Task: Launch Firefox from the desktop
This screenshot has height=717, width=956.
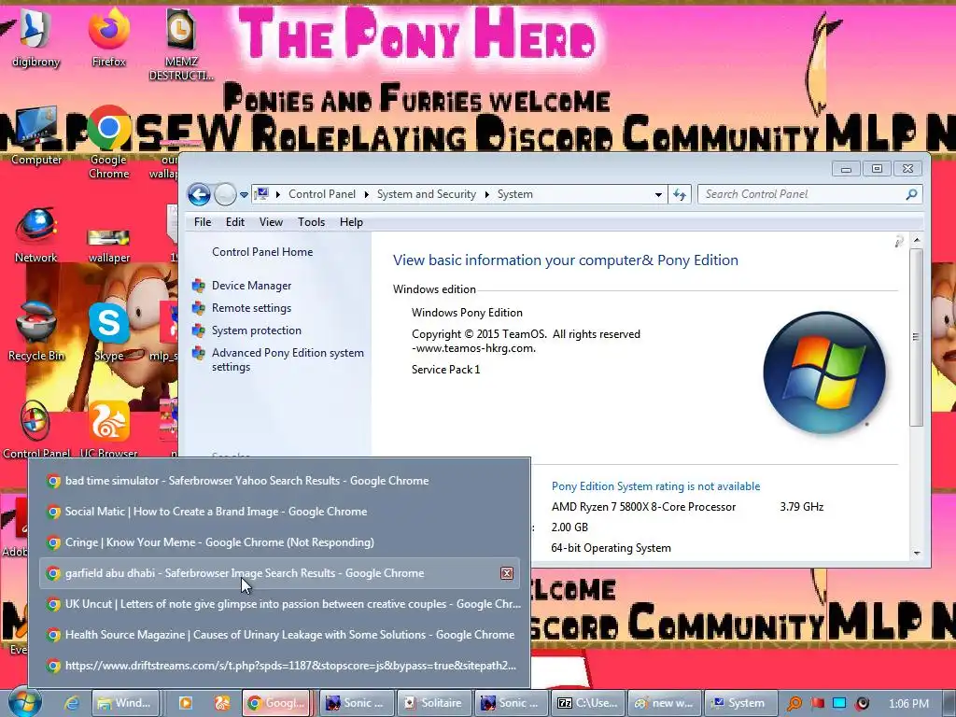Action: tap(108, 36)
